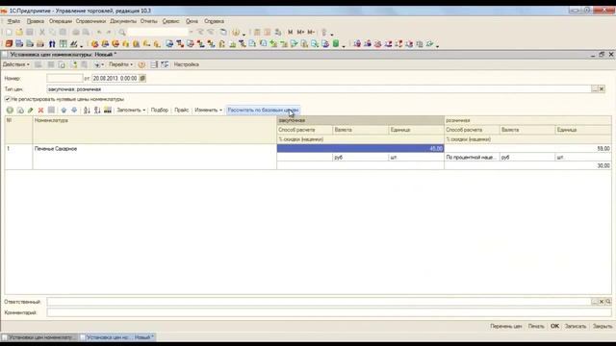Click the Print toolbar icon

pyautogui.click(x=76, y=32)
